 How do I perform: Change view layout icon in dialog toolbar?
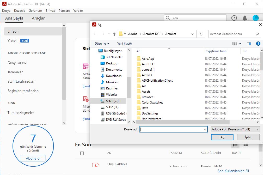click(x=235, y=44)
